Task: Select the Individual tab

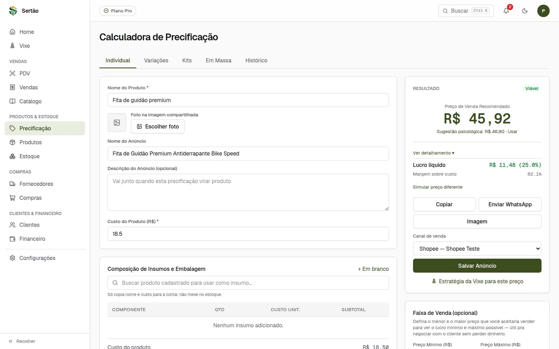Action: [x=118, y=60]
